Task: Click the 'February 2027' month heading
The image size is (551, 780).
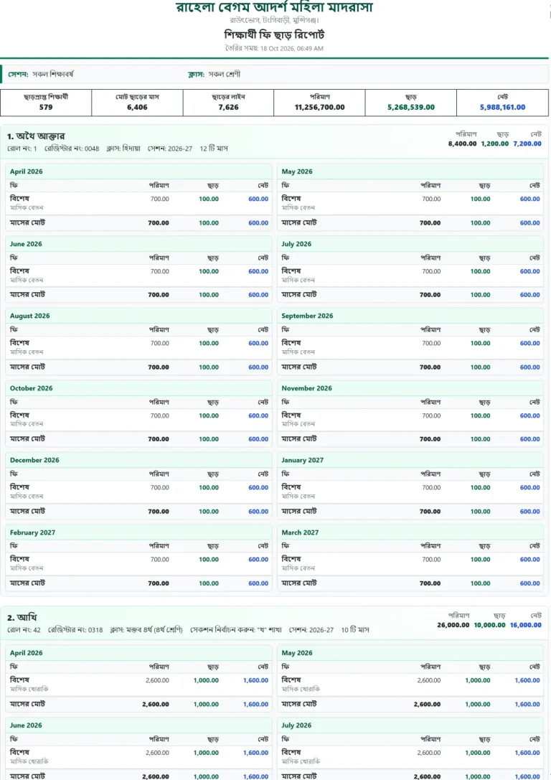Action: (x=32, y=532)
